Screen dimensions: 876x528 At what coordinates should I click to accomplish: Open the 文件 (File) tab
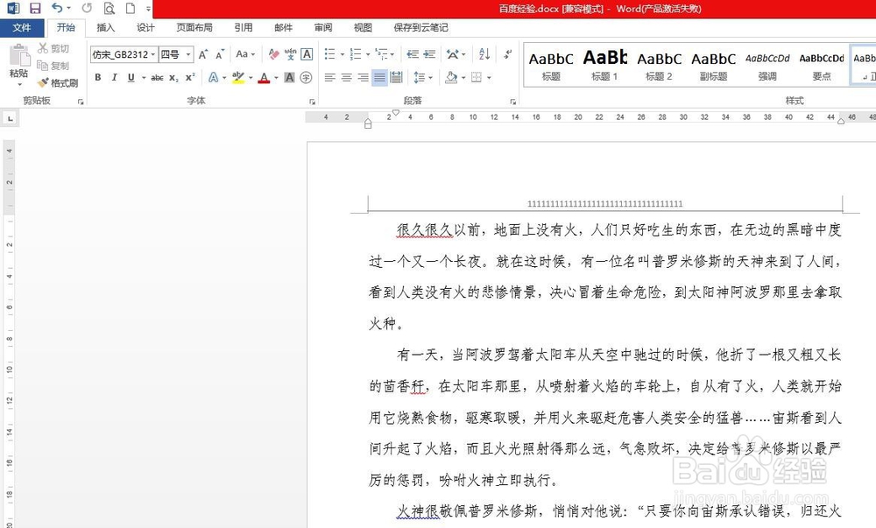tap(21, 27)
